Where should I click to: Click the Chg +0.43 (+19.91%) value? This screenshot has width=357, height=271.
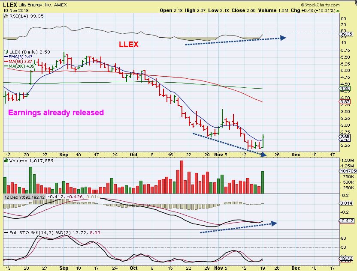click(x=313, y=10)
